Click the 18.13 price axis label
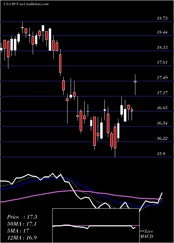 (162, 47)
